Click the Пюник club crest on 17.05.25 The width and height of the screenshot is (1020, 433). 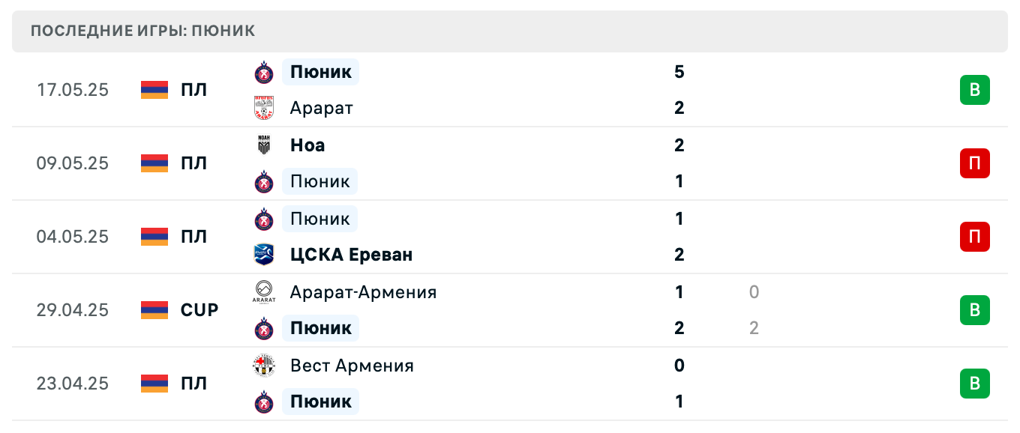click(x=264, y=72)
